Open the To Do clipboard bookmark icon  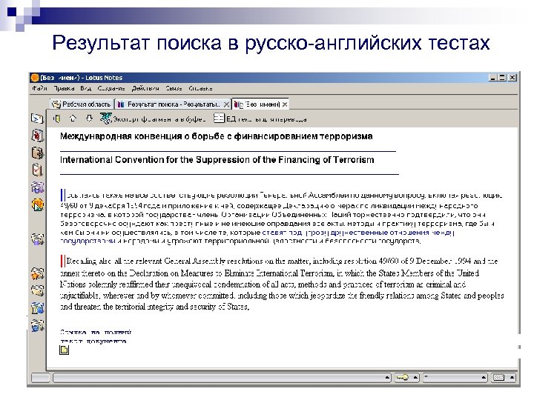coord(37,170)
